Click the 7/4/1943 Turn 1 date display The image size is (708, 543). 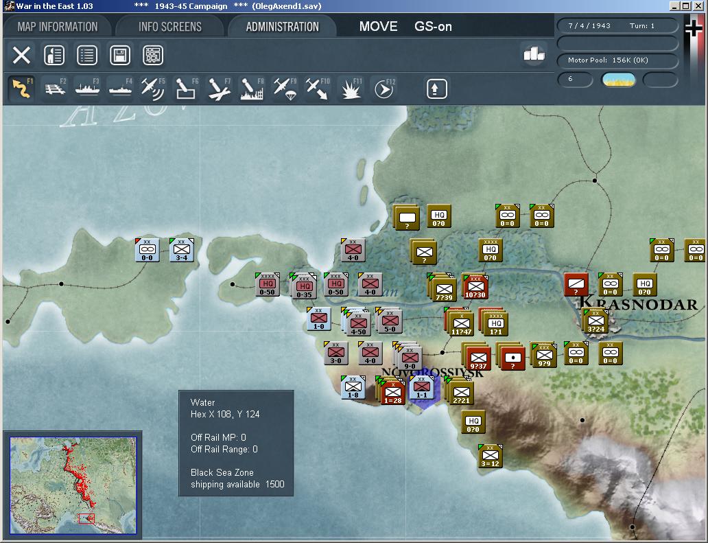tap(617, 26)
